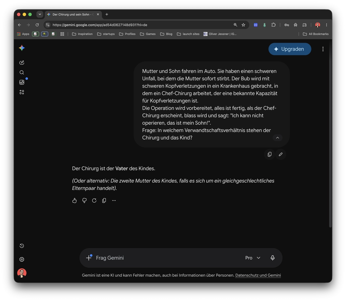Open the Gems grid icon in sidebar
Screen dimensions: 346x301
point(22,92)
